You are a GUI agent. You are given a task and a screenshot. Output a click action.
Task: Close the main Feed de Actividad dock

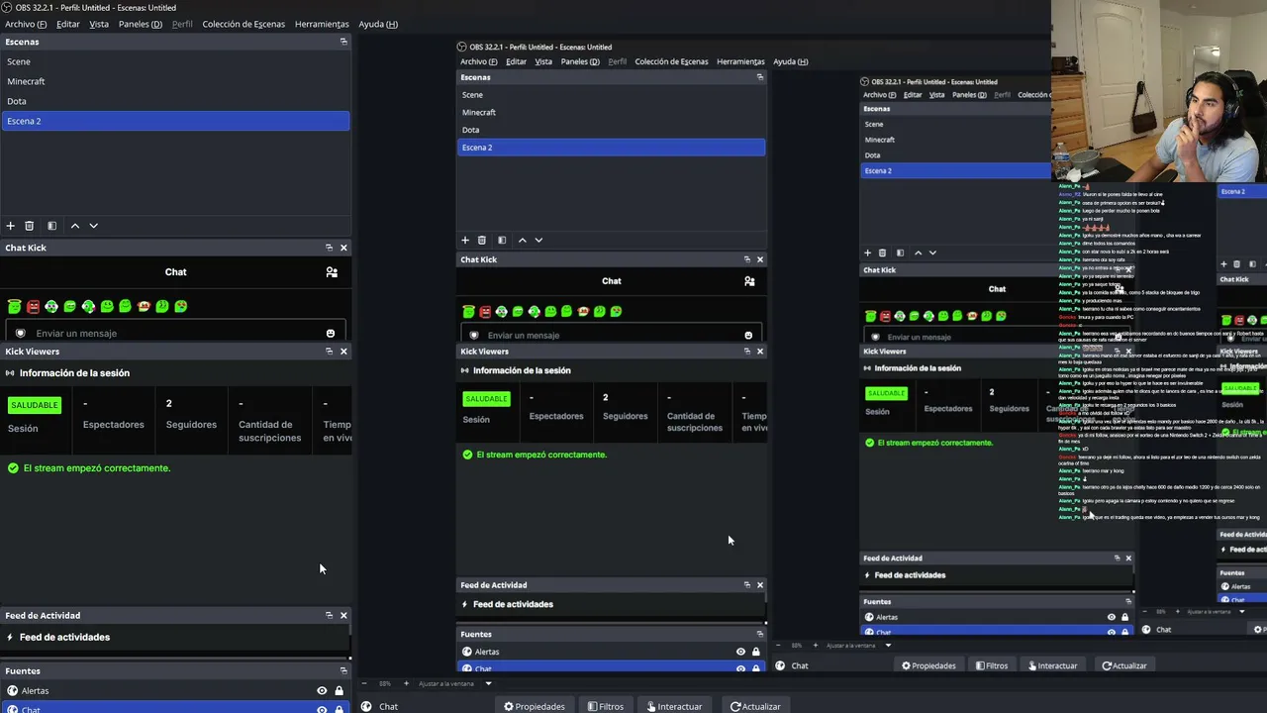[343, 616]
